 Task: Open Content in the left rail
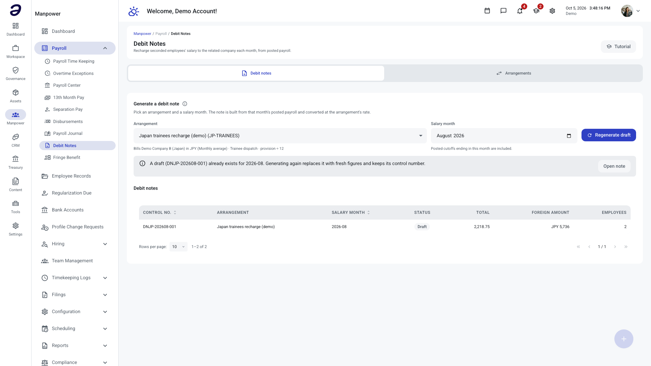(x=16, y=185)
